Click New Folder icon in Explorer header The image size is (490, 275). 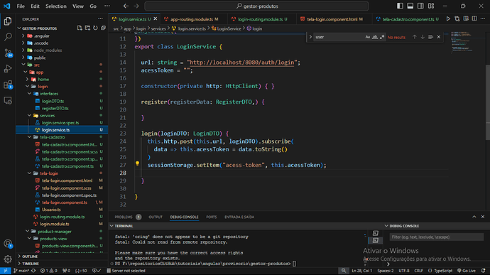pyautogui.click(x=87, y=28)
